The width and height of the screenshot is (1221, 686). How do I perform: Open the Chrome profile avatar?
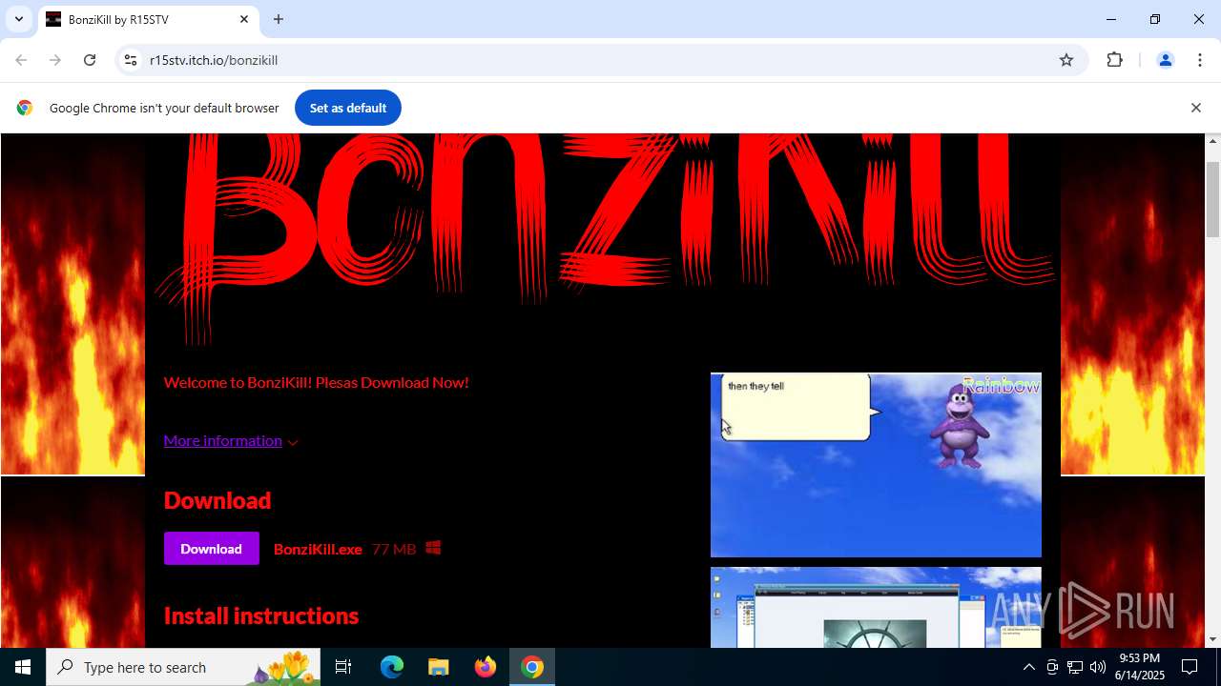[1165, 60]
